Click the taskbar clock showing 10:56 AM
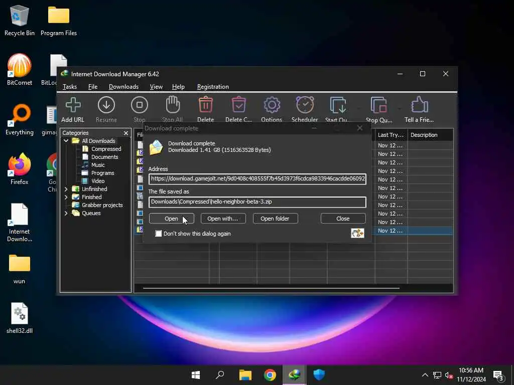 (471, 375)
